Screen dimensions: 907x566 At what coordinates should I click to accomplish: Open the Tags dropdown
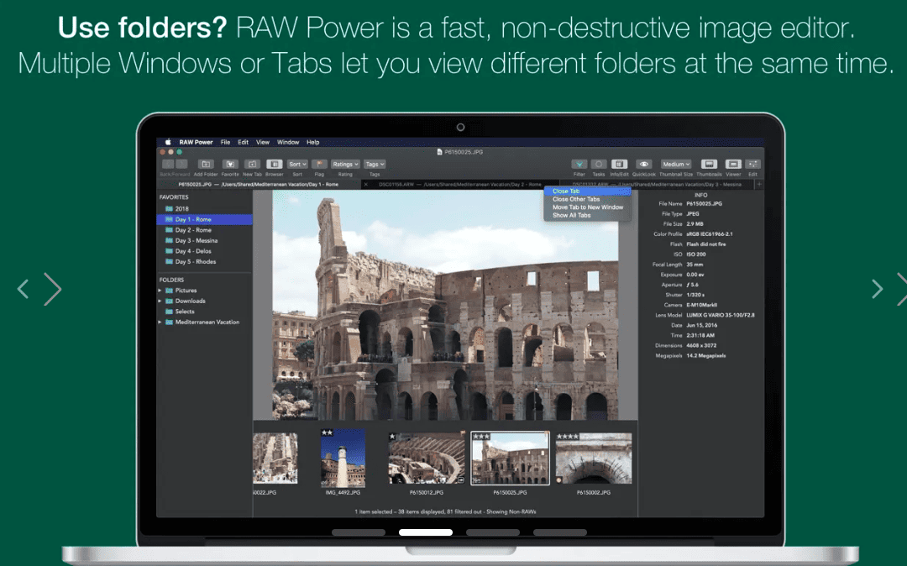coord(375,165)
